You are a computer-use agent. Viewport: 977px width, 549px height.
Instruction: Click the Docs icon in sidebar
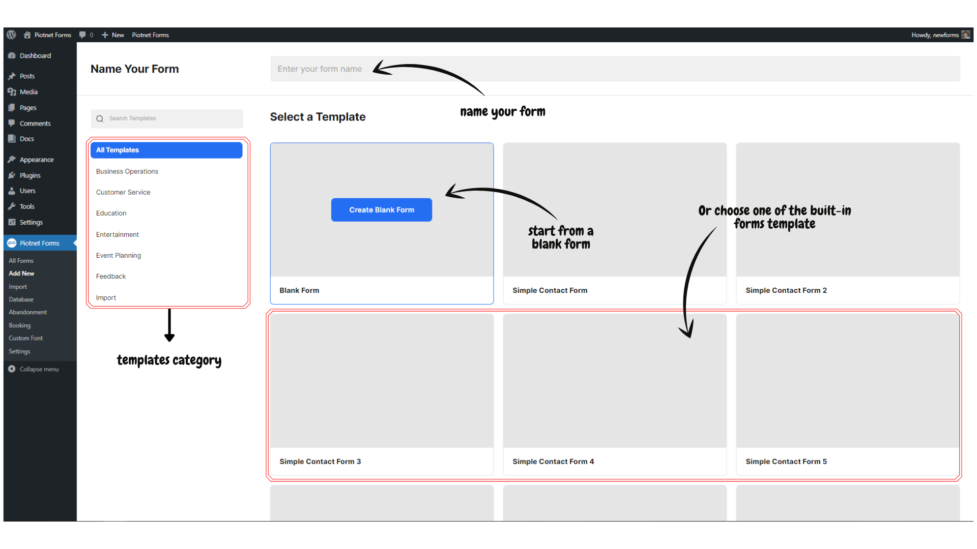coord(12,138)
